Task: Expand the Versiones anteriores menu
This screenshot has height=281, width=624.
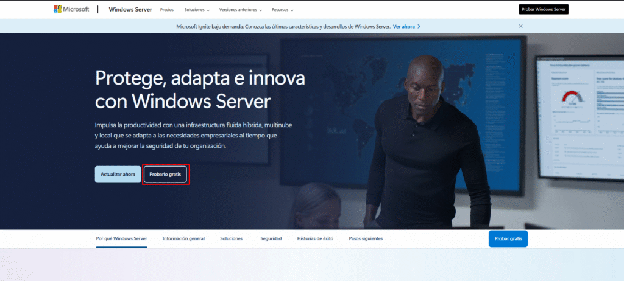Action: [x=241, y=10]
